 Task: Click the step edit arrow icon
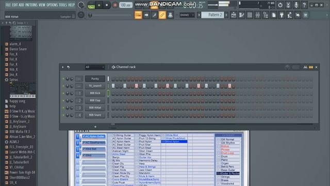coord(146,15)
